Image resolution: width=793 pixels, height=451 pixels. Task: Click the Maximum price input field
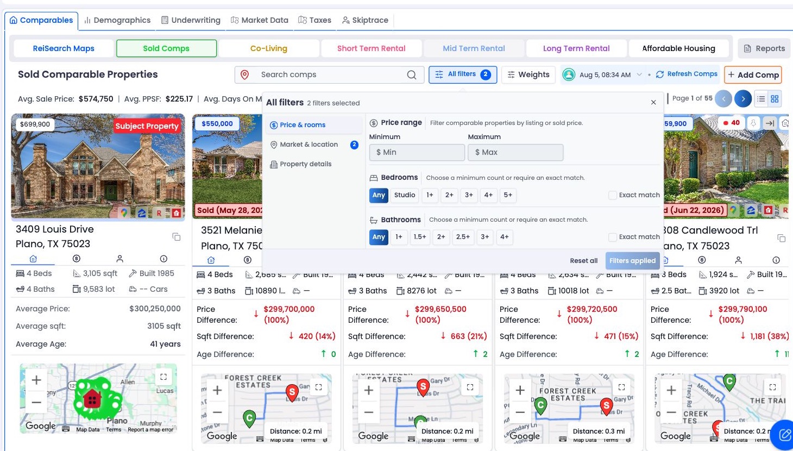coord(515,153)
